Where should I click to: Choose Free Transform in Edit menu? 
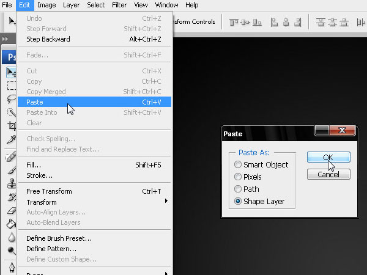coord(95,191)
